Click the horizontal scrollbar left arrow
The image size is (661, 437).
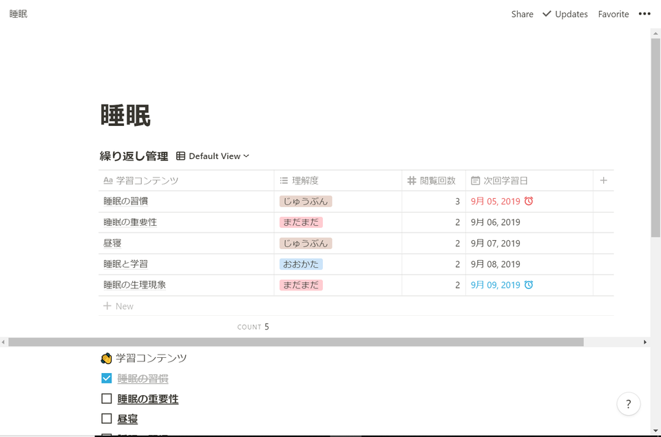(x=3, y=342)
